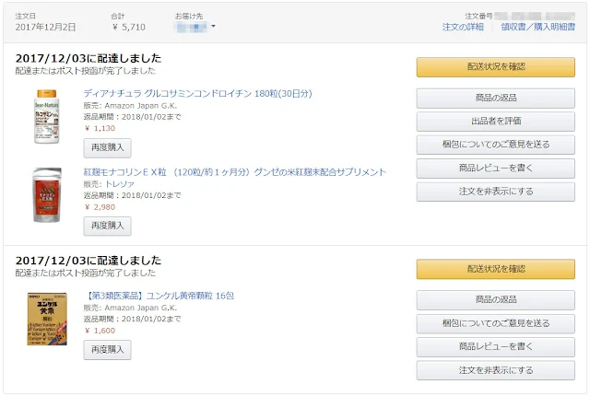Select 商品の返品 in the first shipment
590x396 pixels.
(495, 99)
